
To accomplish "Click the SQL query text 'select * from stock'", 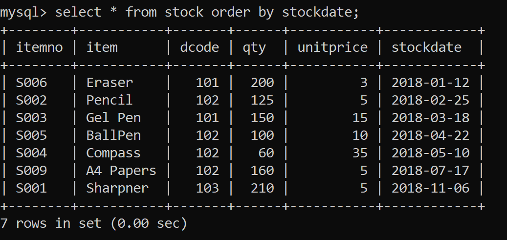I will [129, 12].
